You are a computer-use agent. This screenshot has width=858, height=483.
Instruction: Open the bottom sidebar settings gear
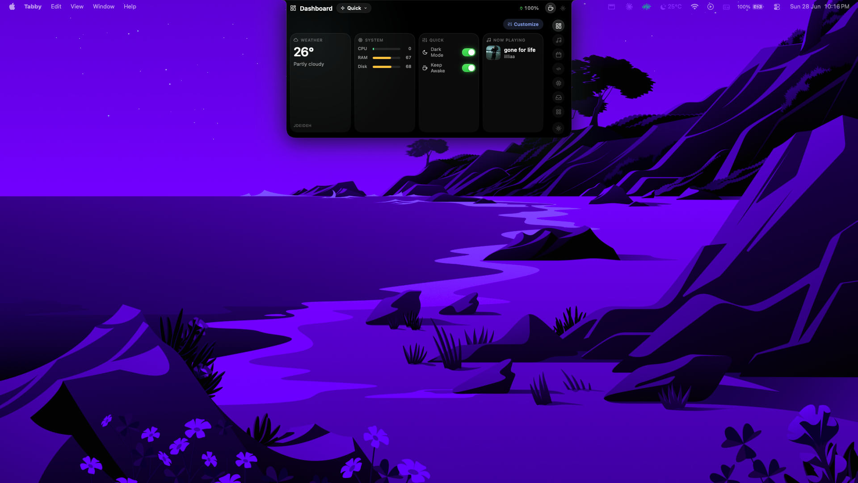coord(559,128)
